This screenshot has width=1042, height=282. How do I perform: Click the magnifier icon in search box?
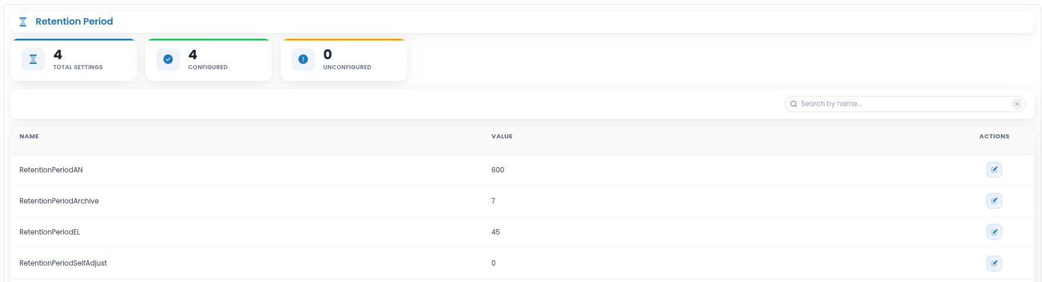click(x=794, y=104)
